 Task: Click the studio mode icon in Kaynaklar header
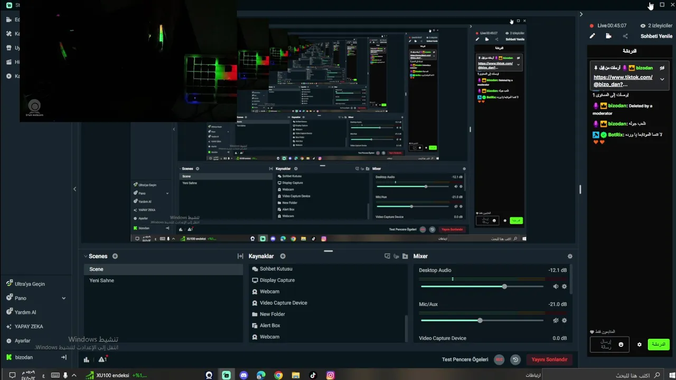coord(387,256)
